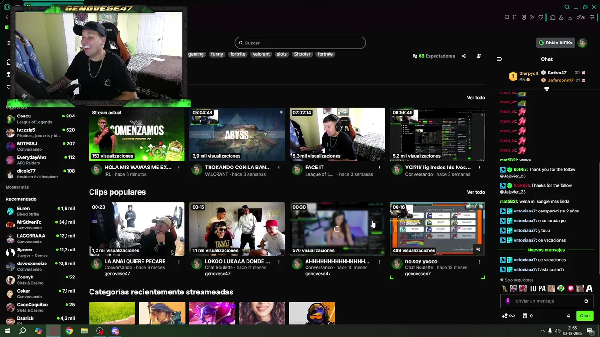Viewport: 600px width, 337px height.
Task: Select the funny tag
Action: 217,54
